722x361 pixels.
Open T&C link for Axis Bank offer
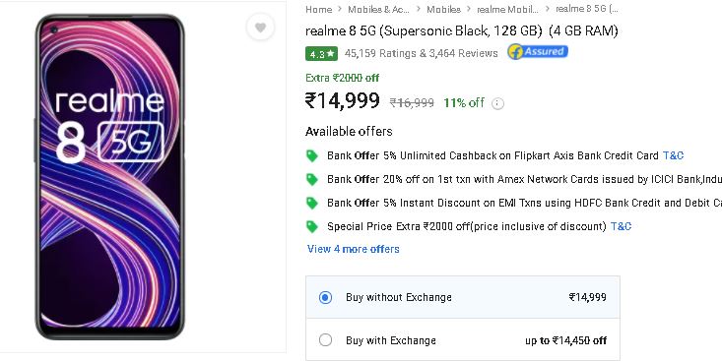point(673,155)
